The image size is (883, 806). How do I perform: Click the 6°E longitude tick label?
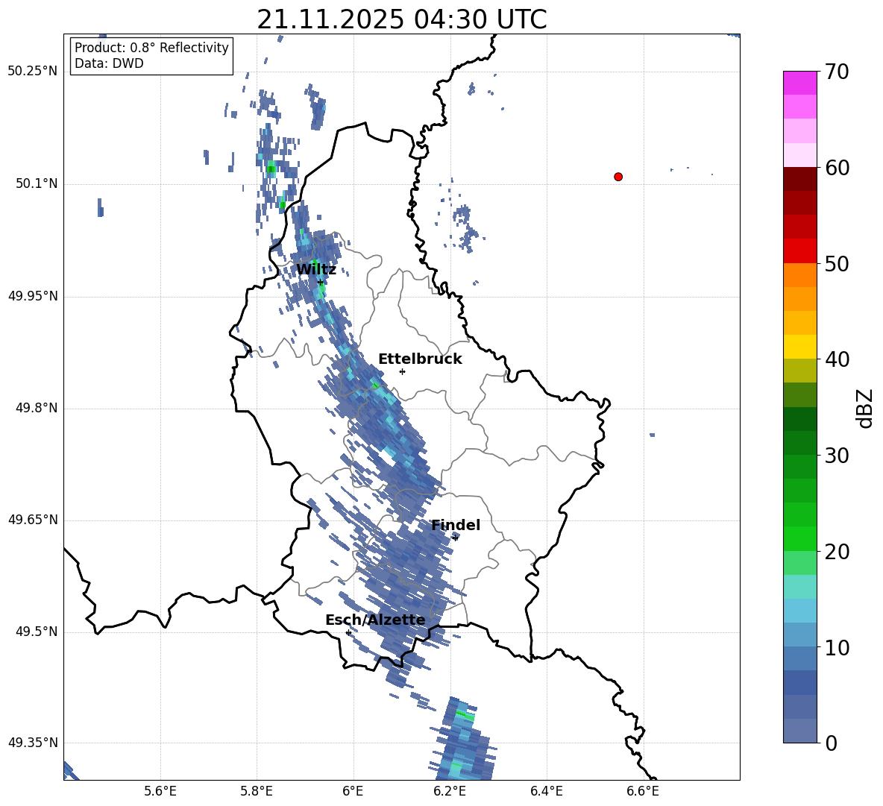[x=353, y=791]
